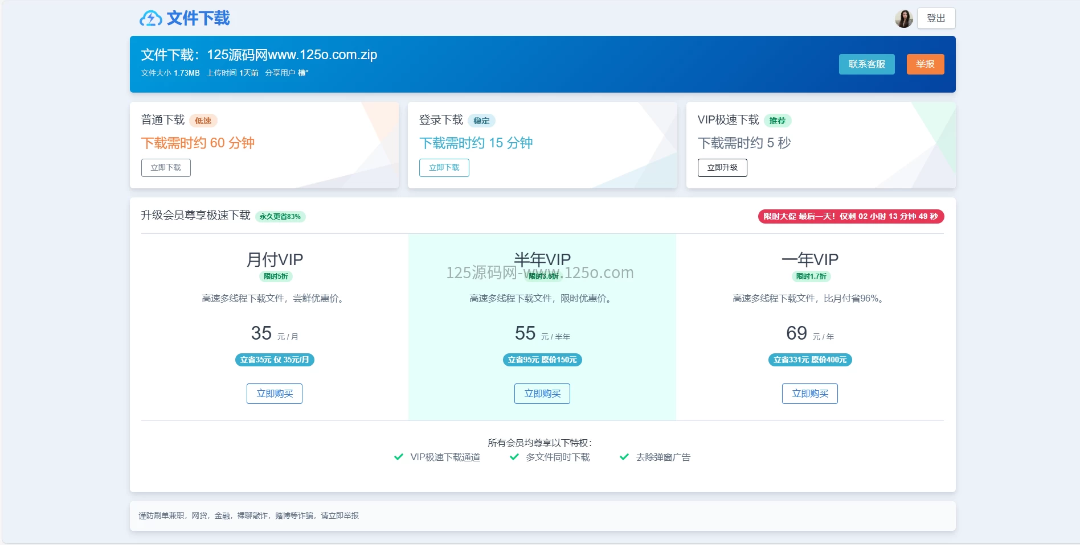Start 登录下载 with its 立即下载 button
1080x545 pixels.
(444, 168)
